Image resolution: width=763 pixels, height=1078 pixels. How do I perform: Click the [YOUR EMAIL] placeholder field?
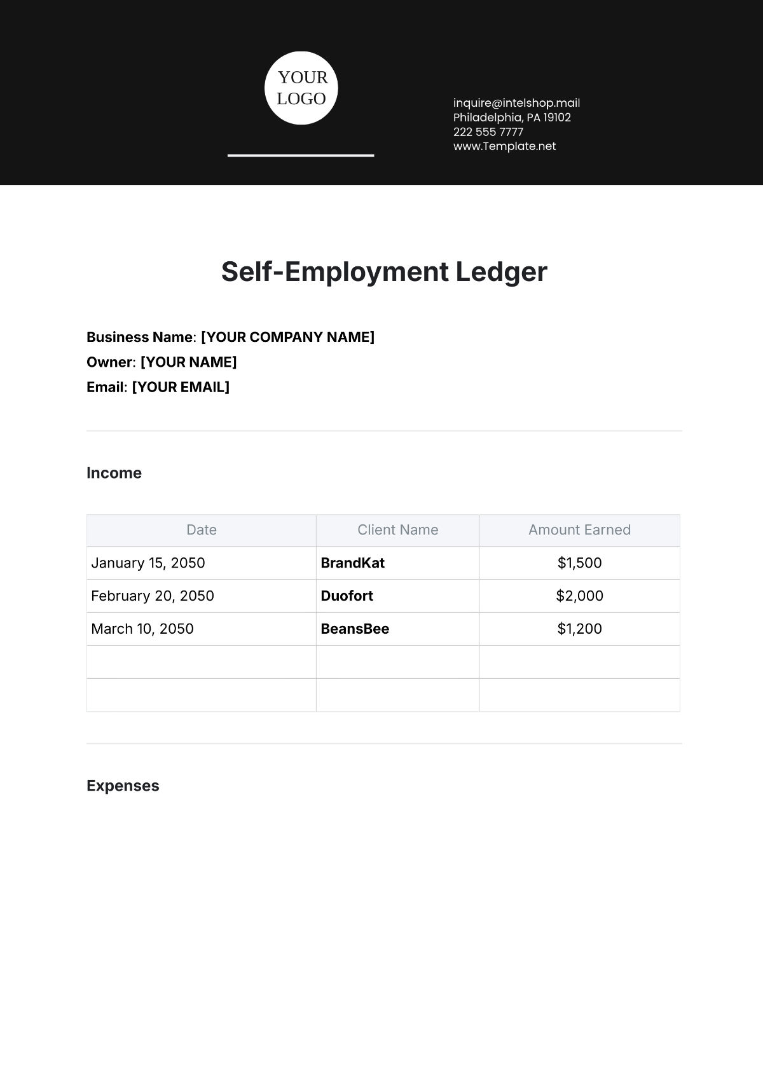[181, 387]
